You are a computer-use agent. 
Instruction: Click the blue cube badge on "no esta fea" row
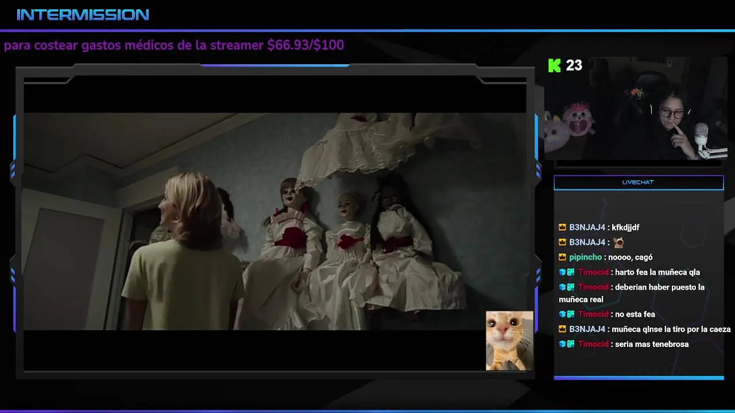pos(563,314)
